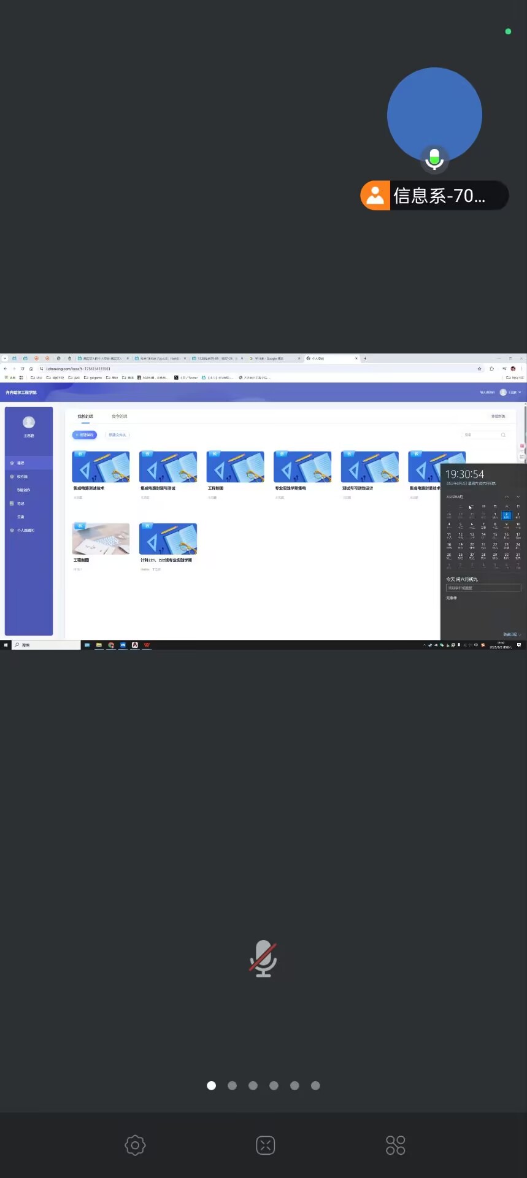Tap the settings gear icon in bottom bar
The height and width of the screenshot is (1178, 527).
coord(135,1145)
